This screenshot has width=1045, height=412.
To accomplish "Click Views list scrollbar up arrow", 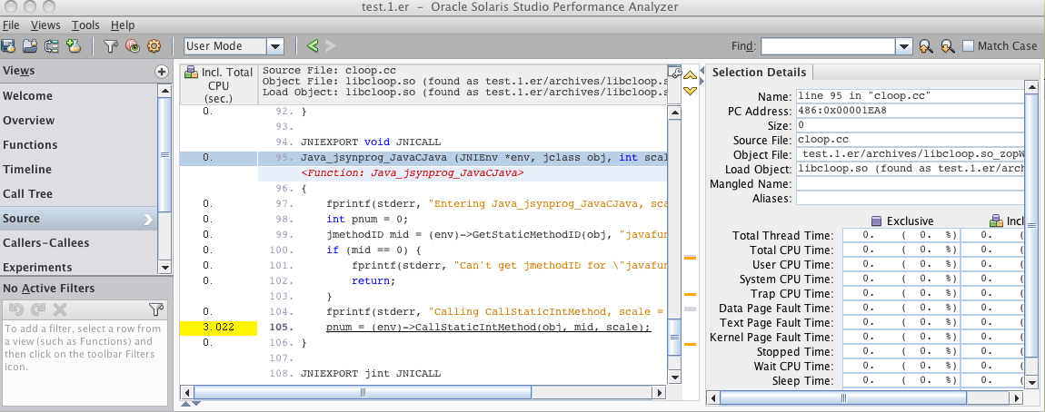I will (x=164, y=90).
